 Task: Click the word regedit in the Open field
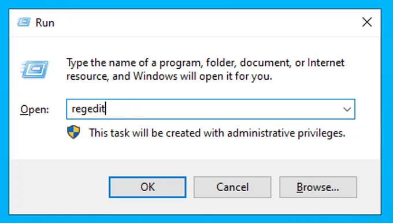coord(88,109)
